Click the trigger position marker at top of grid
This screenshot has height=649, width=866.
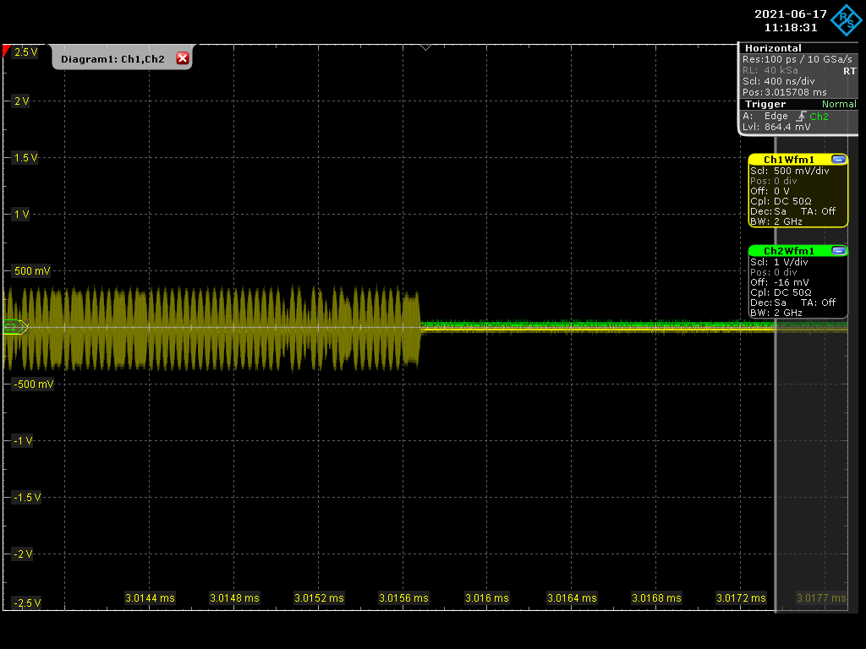[x=425, y=47]
